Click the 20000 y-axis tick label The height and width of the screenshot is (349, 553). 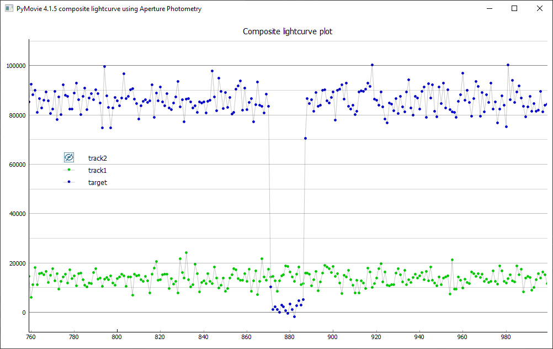17,263
